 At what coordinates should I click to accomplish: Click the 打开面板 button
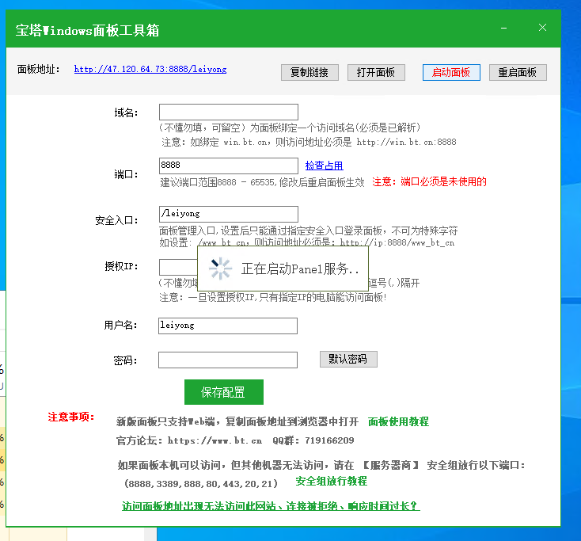[x=376, y=72]
